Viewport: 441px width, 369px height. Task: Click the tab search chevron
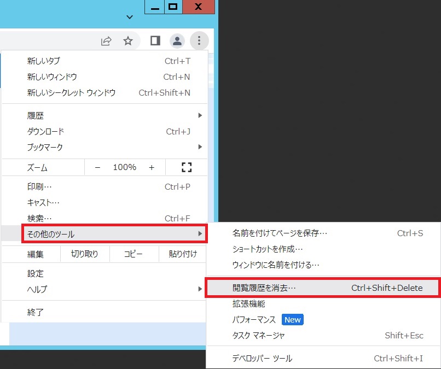tap(130, 17)
